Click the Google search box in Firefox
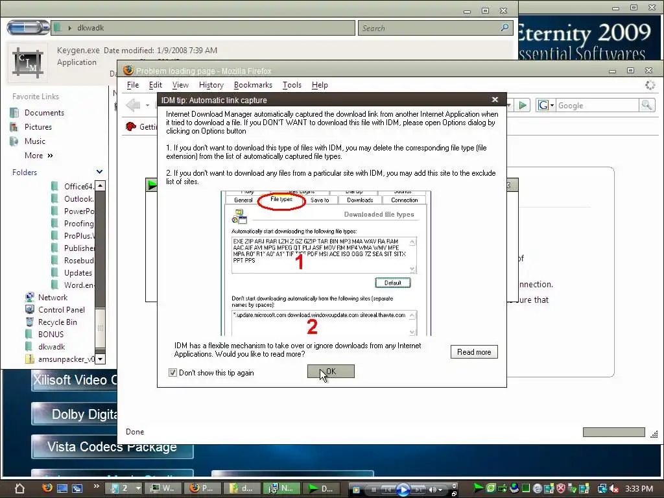 click(597, 106)
